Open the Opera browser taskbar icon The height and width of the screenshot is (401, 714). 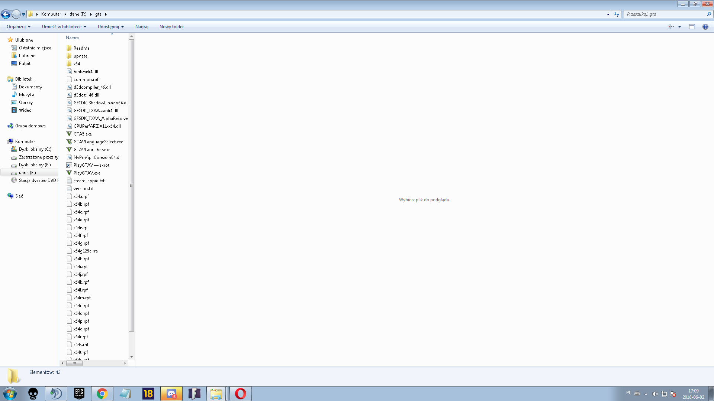tap(240, 394)
